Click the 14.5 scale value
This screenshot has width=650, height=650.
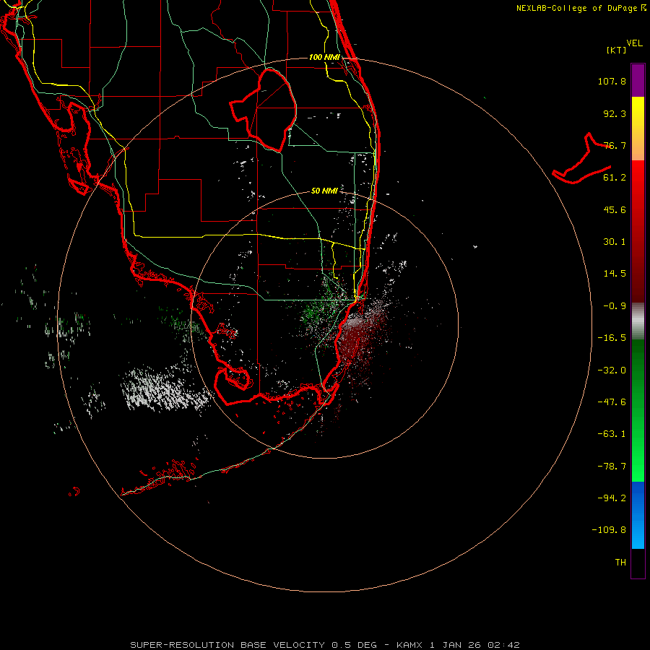tap(615, 274)
